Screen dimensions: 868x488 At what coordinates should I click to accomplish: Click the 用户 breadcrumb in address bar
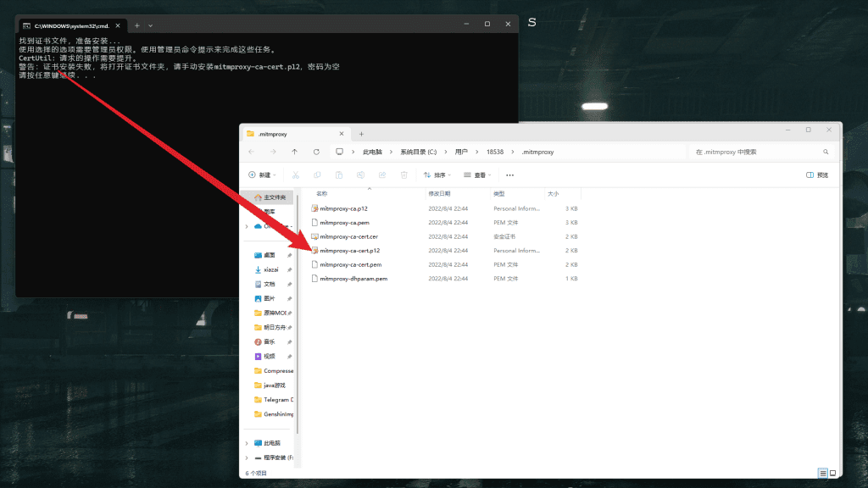click(461, 152)
